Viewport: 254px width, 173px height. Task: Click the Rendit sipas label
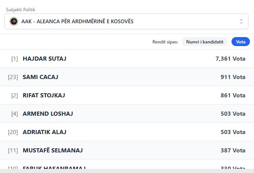(x=165, y=42)
